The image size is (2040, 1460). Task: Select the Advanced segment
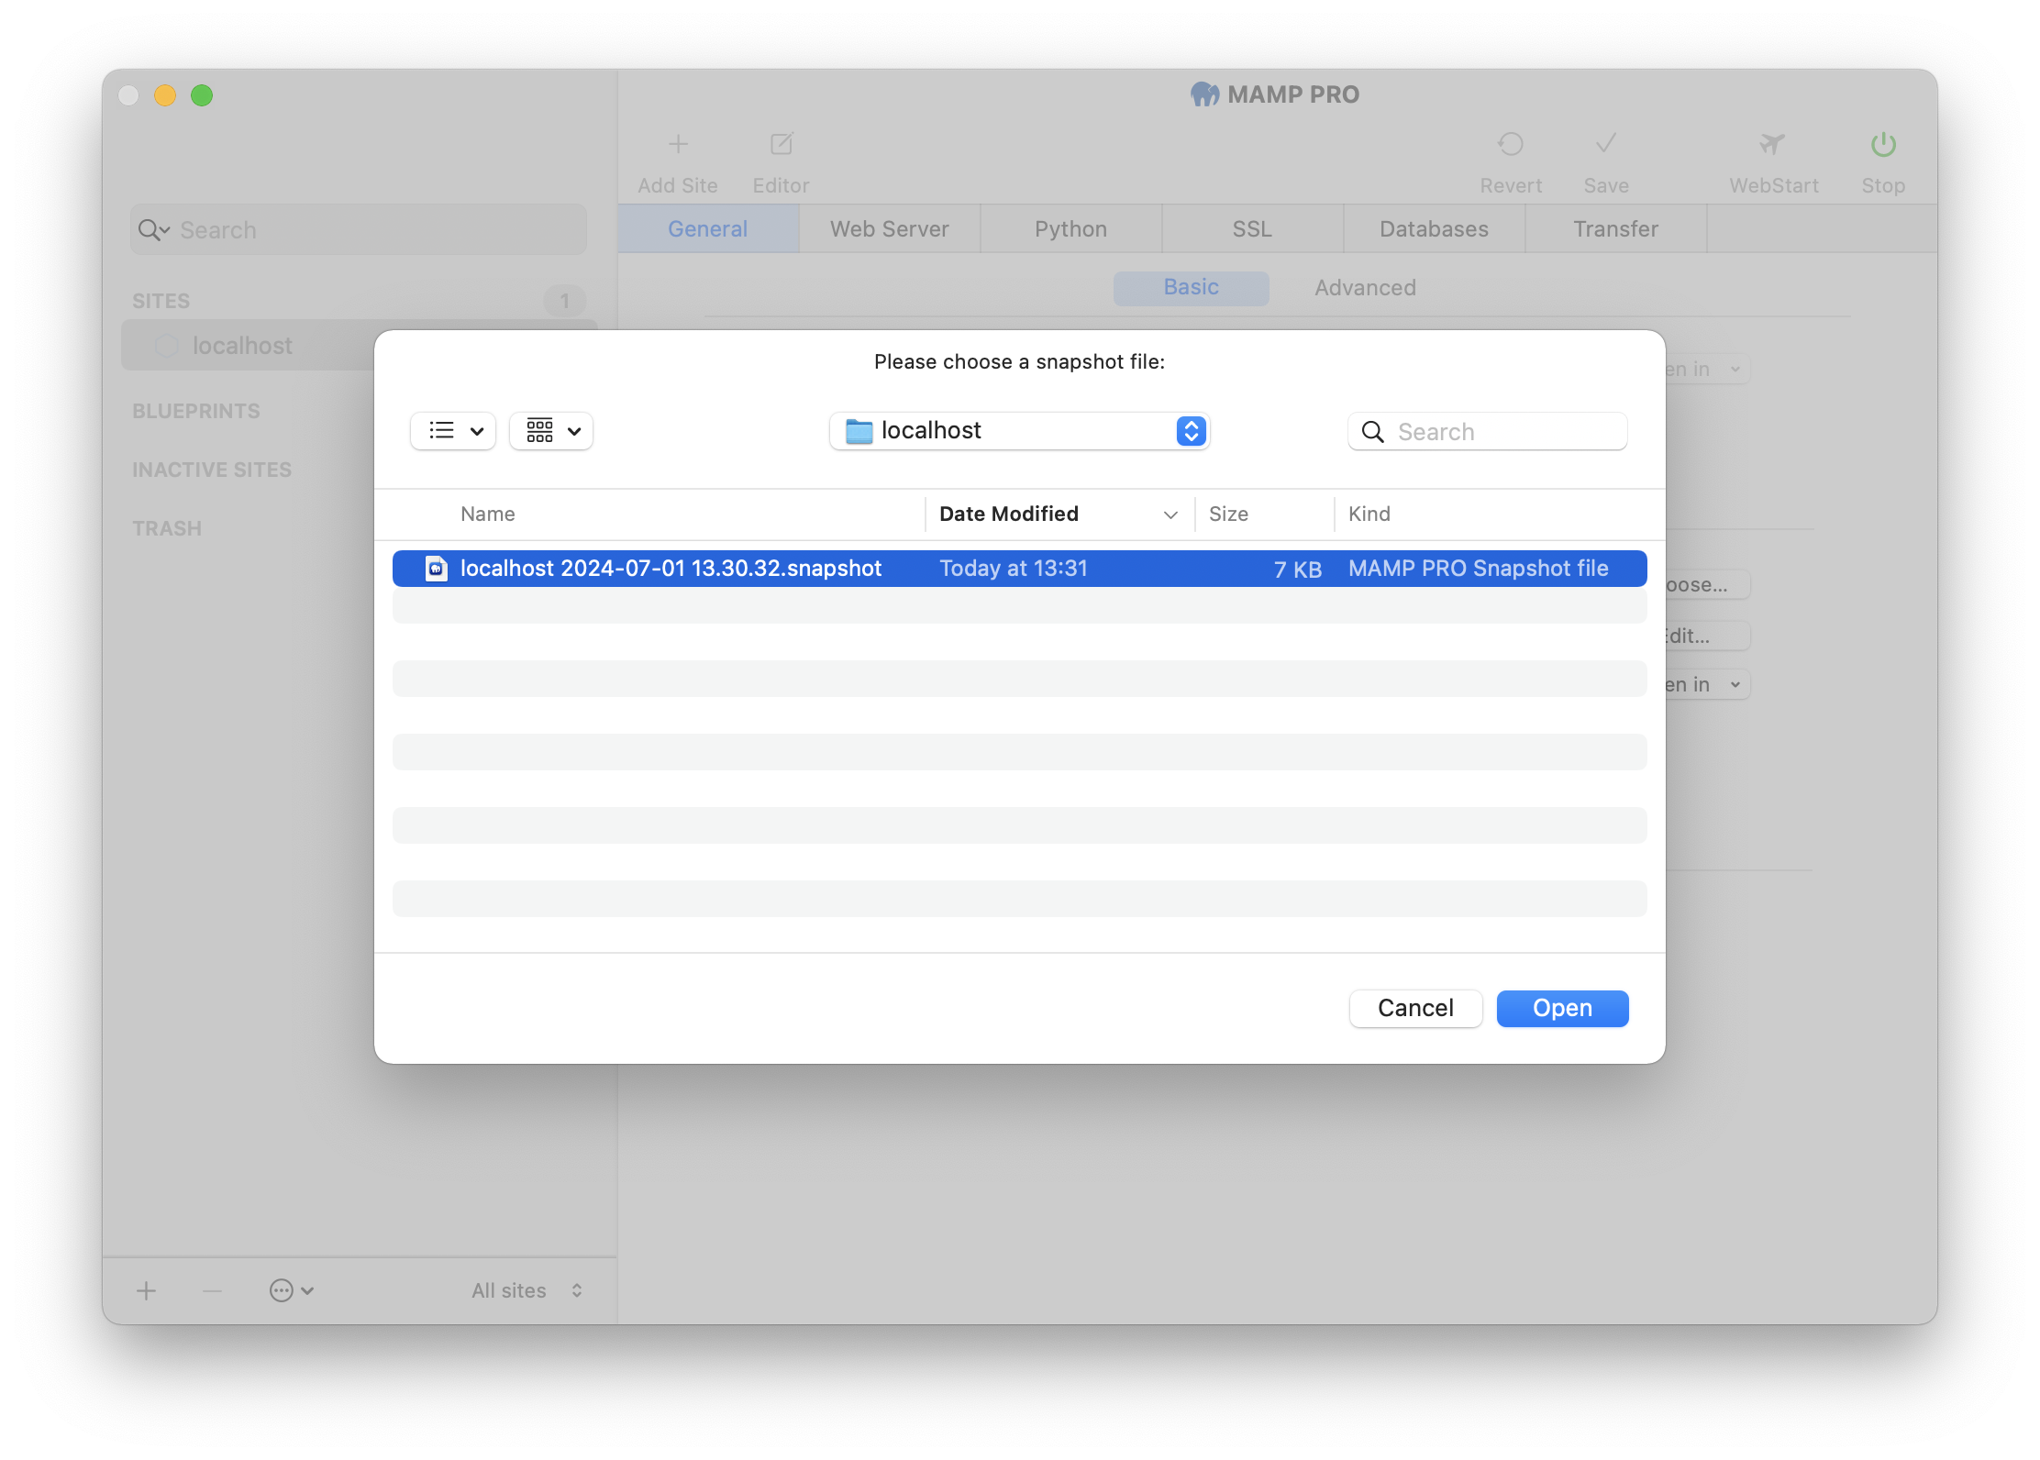[1365, 288]
